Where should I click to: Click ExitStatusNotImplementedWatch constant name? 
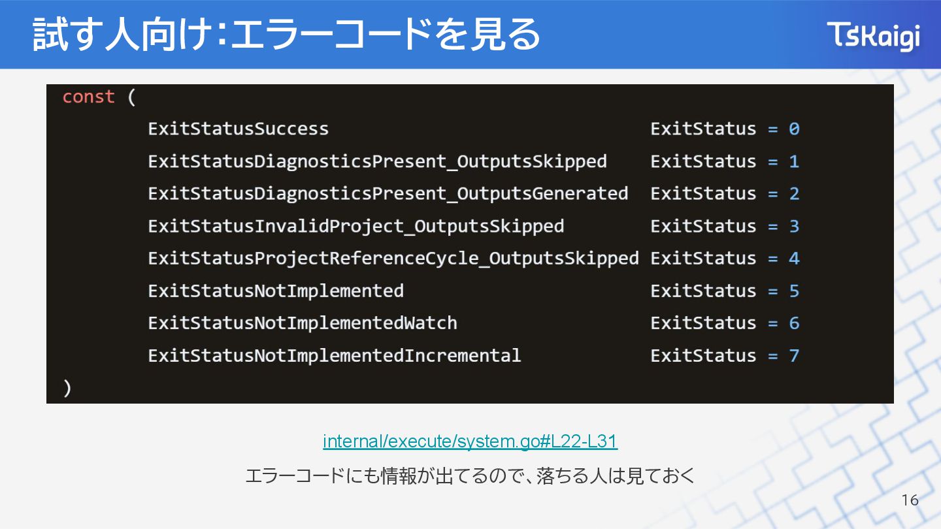click(303, 323)
